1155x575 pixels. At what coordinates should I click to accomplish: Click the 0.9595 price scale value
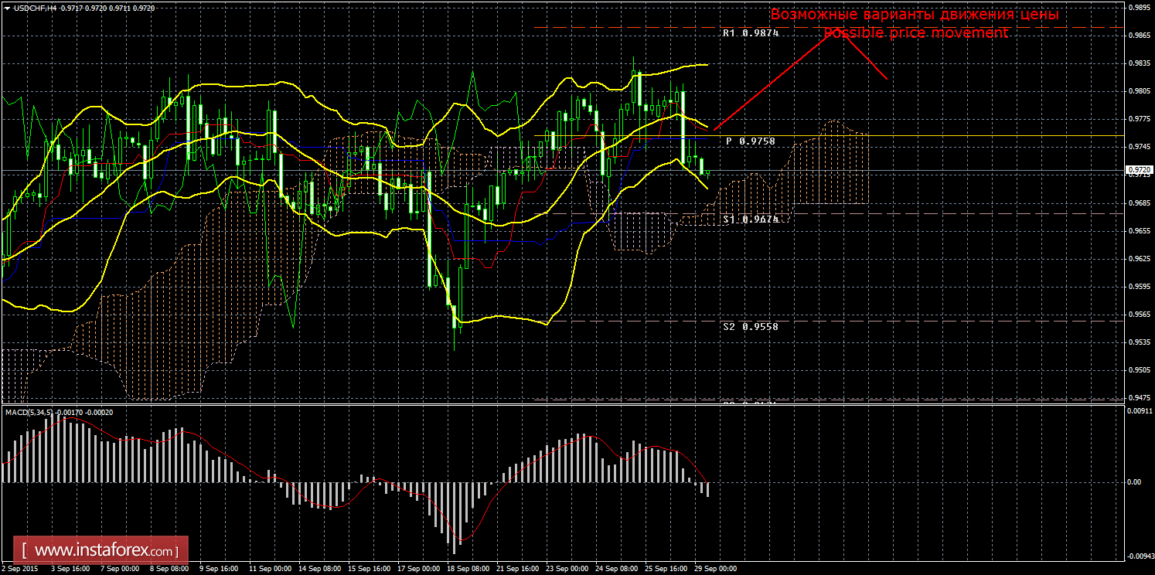(x=1138, y=287)
